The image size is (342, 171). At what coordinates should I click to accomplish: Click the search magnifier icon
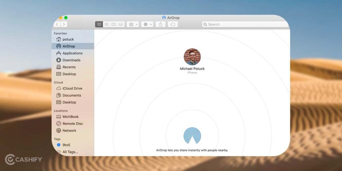coord(205,24)
